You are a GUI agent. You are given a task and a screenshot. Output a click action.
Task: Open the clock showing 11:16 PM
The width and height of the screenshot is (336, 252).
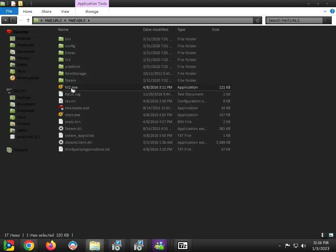(321, 245)
